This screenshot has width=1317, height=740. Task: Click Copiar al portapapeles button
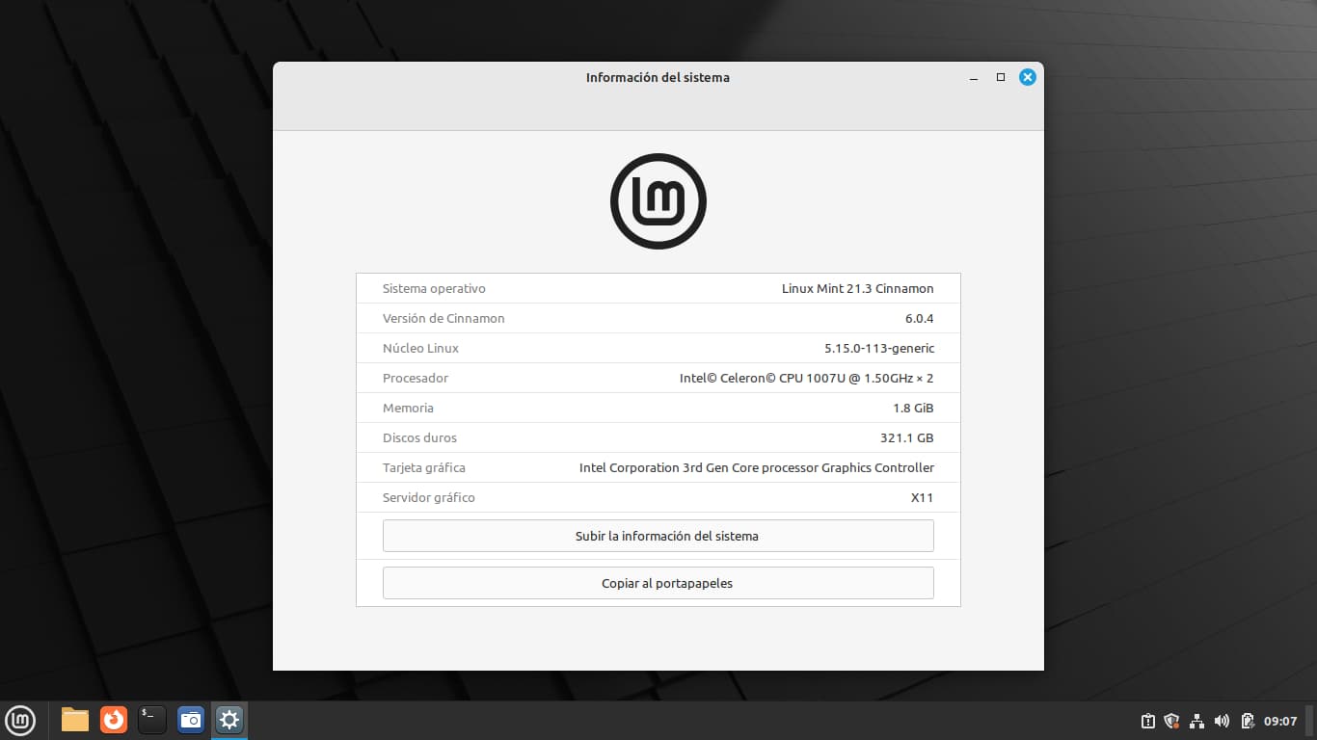(x=658, y=583)
